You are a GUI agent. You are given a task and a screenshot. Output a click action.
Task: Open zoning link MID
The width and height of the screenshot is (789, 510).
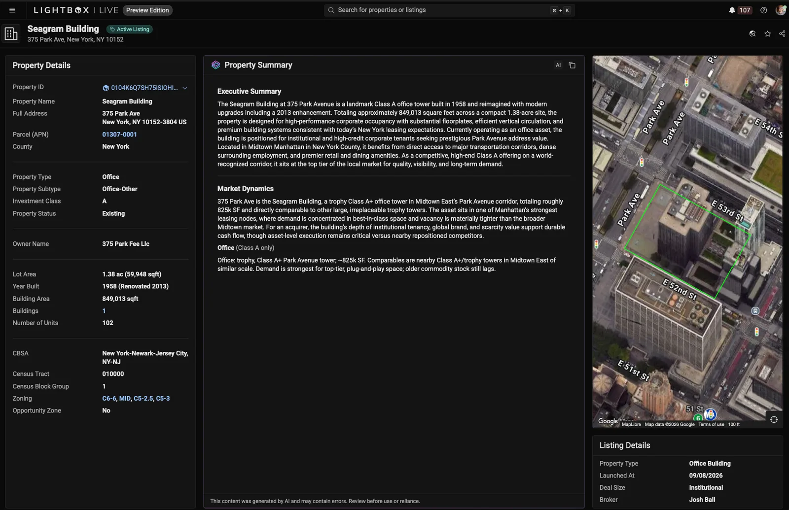pyautogui.click(x=125, y=398)
